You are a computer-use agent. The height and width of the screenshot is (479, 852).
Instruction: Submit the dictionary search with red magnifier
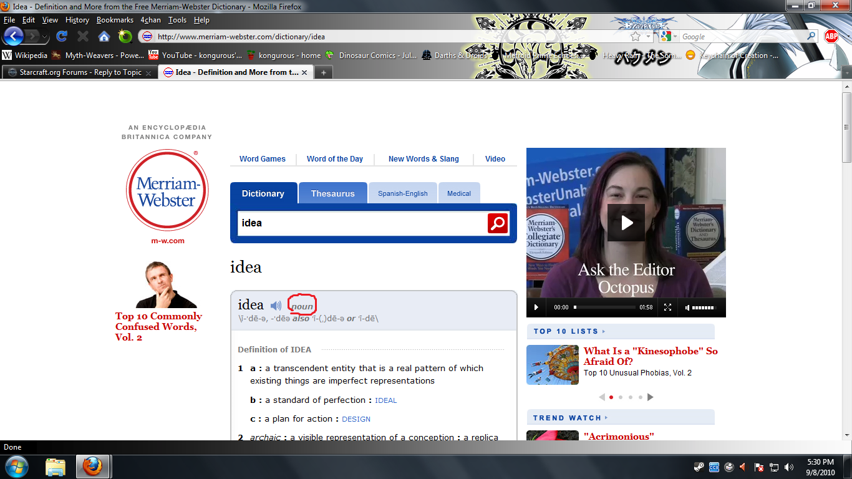click(498, 223)
